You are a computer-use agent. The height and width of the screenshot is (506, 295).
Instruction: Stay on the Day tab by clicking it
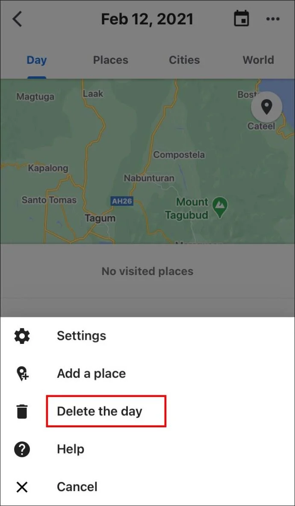point(36,60)
